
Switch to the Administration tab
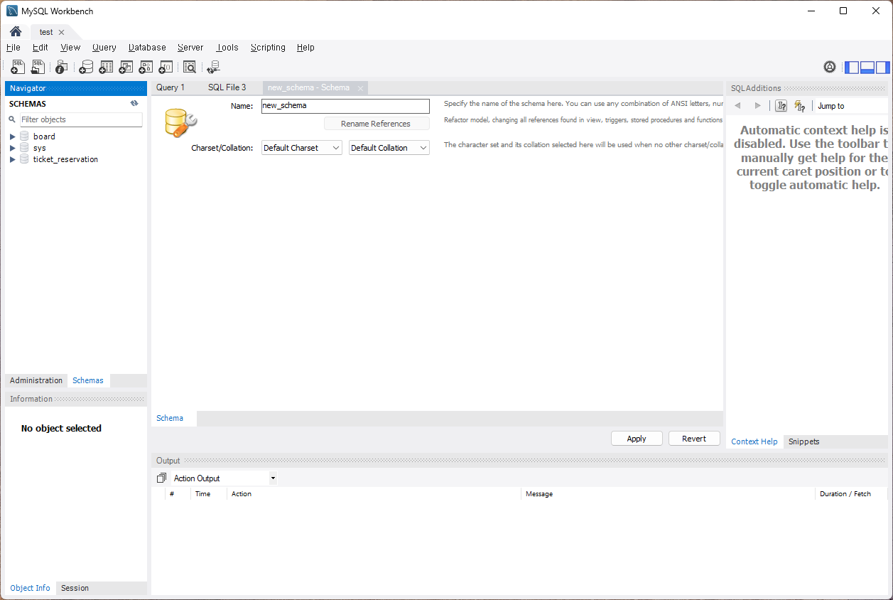pyautogui.click(x=36, y=380)
